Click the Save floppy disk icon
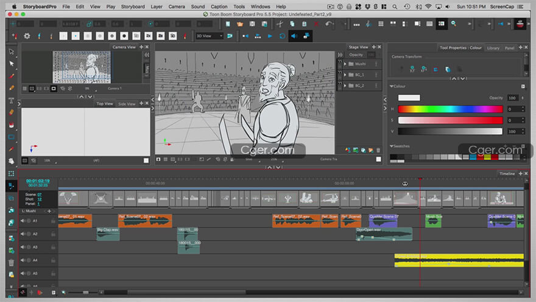Screen dimensions: 536x302 [x=252, y=24]
